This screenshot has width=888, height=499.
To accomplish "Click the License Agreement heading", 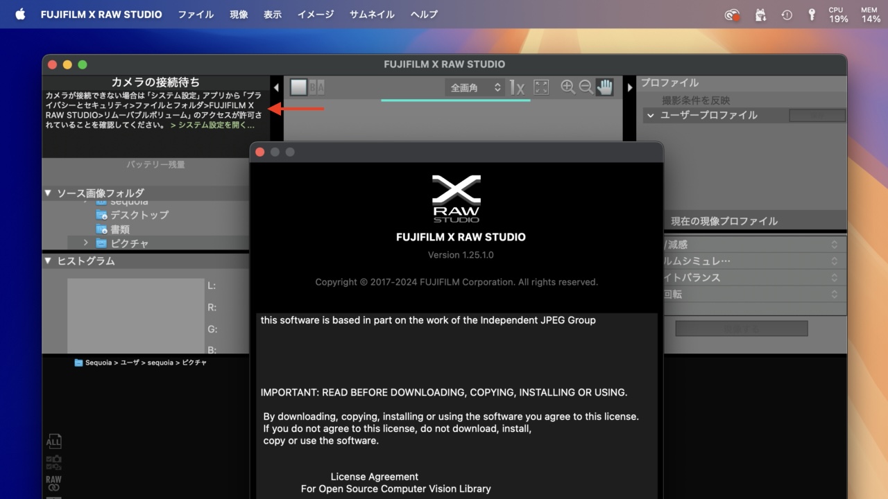I will coord(375,477).
